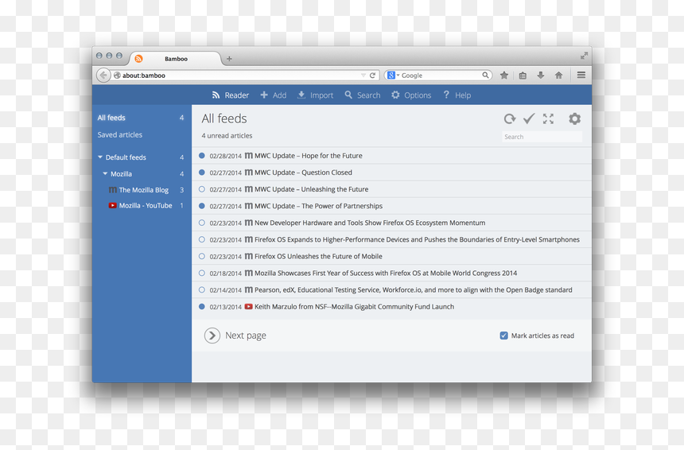Open a new tab with the plus button
684x450 pixels.
tap(229, 58)
